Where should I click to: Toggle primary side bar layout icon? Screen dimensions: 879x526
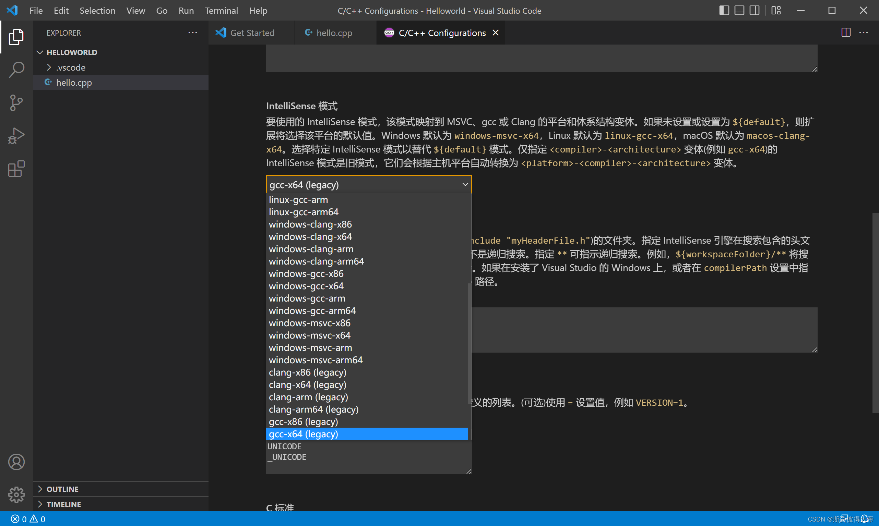point(724,11)
